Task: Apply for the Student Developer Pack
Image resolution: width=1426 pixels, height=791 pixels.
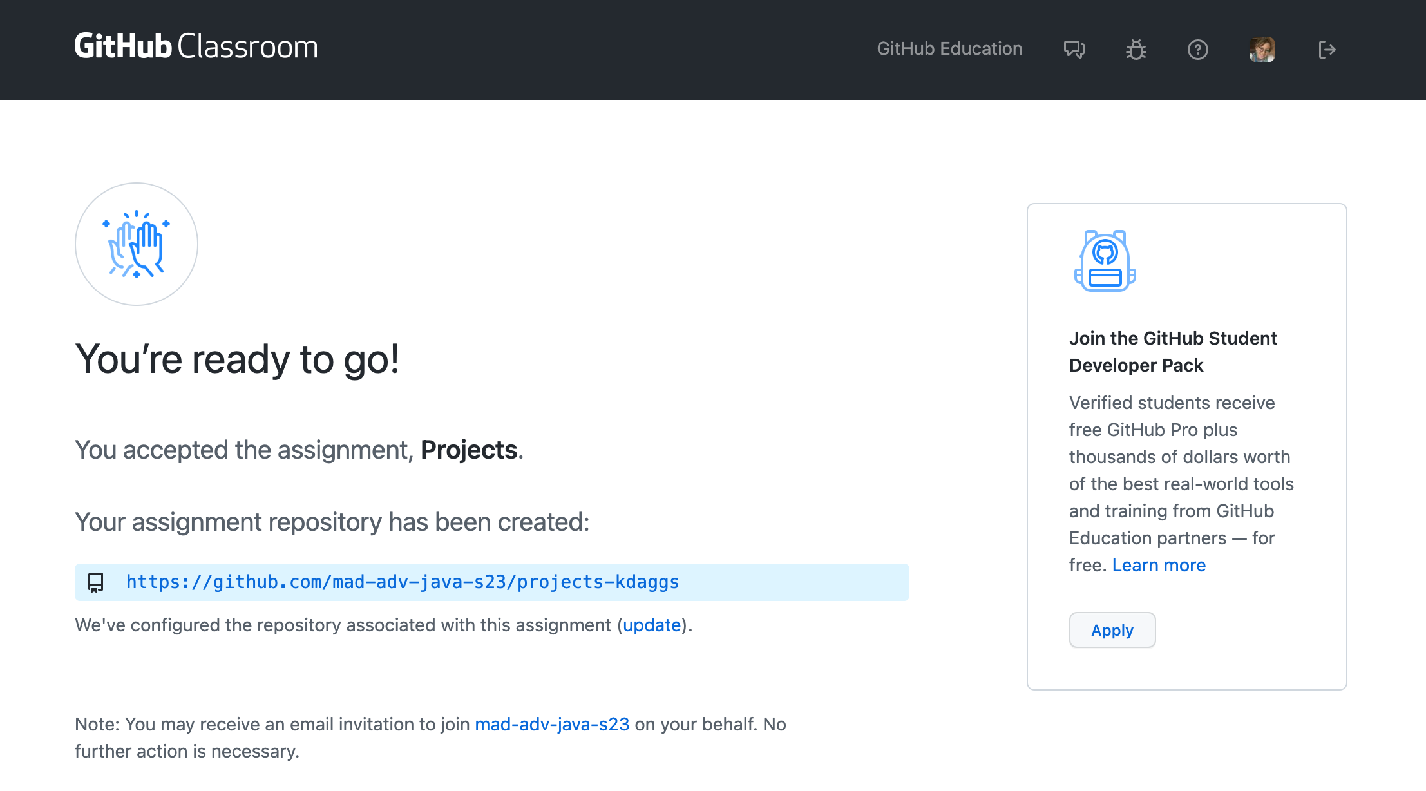Action: [x=1112, y=630]
